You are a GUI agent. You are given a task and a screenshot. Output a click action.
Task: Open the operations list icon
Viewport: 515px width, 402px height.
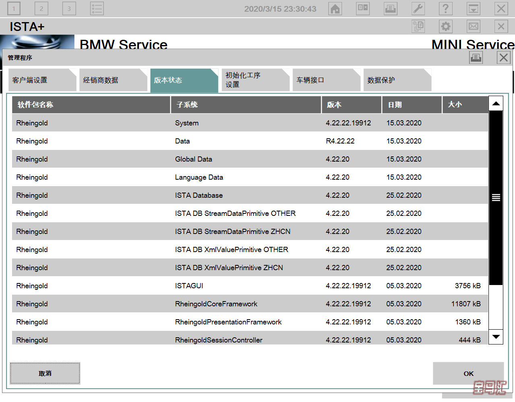point(97,8)
